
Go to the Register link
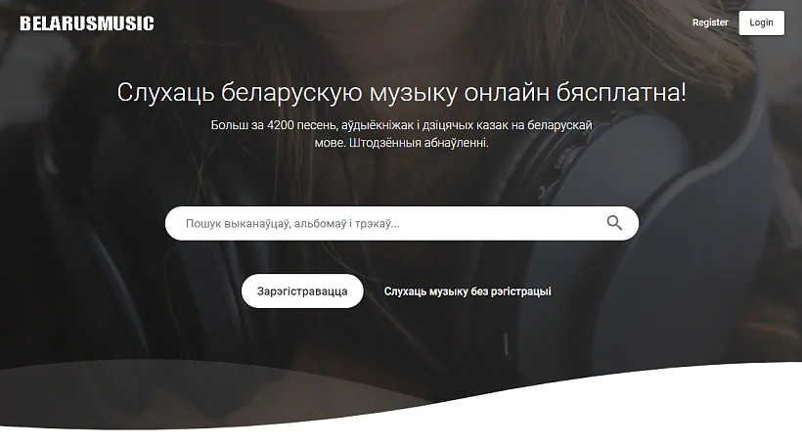coord(710,22)
